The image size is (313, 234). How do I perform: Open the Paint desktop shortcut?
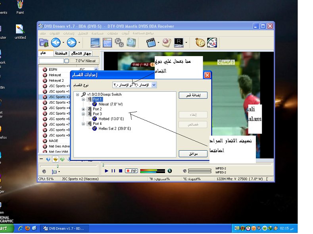tap(20, 7)
